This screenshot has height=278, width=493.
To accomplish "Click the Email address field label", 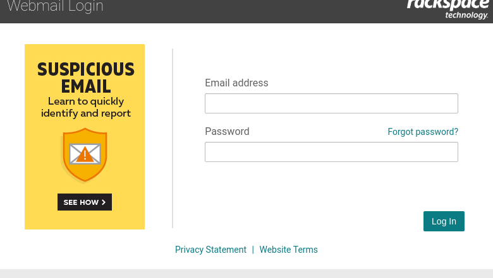I will pyautogui.click(x=237, y=83).
